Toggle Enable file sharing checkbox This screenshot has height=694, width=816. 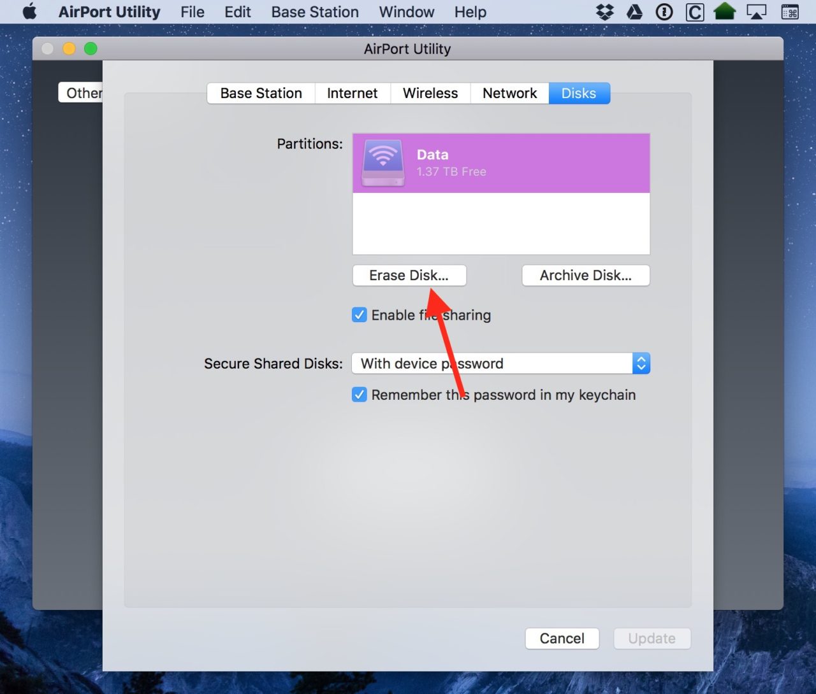pyautogui.click(x=360, y=315)
